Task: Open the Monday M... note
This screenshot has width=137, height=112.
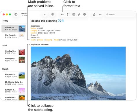Action: coord(14,52)
